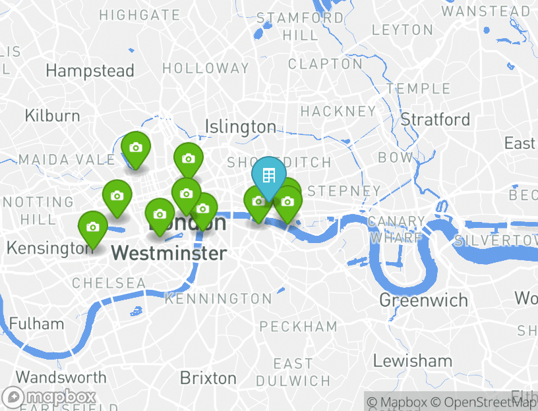Click the Canary Wharf map label
The height and width of the screenshot is (411, 538).
(x=396, y=229)
